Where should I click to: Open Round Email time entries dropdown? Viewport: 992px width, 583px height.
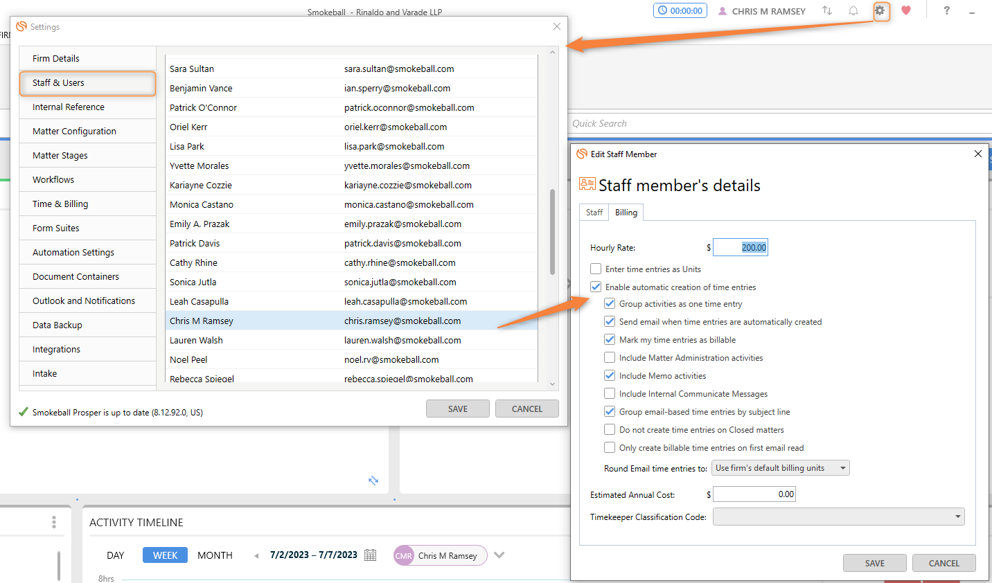point(781,468)
